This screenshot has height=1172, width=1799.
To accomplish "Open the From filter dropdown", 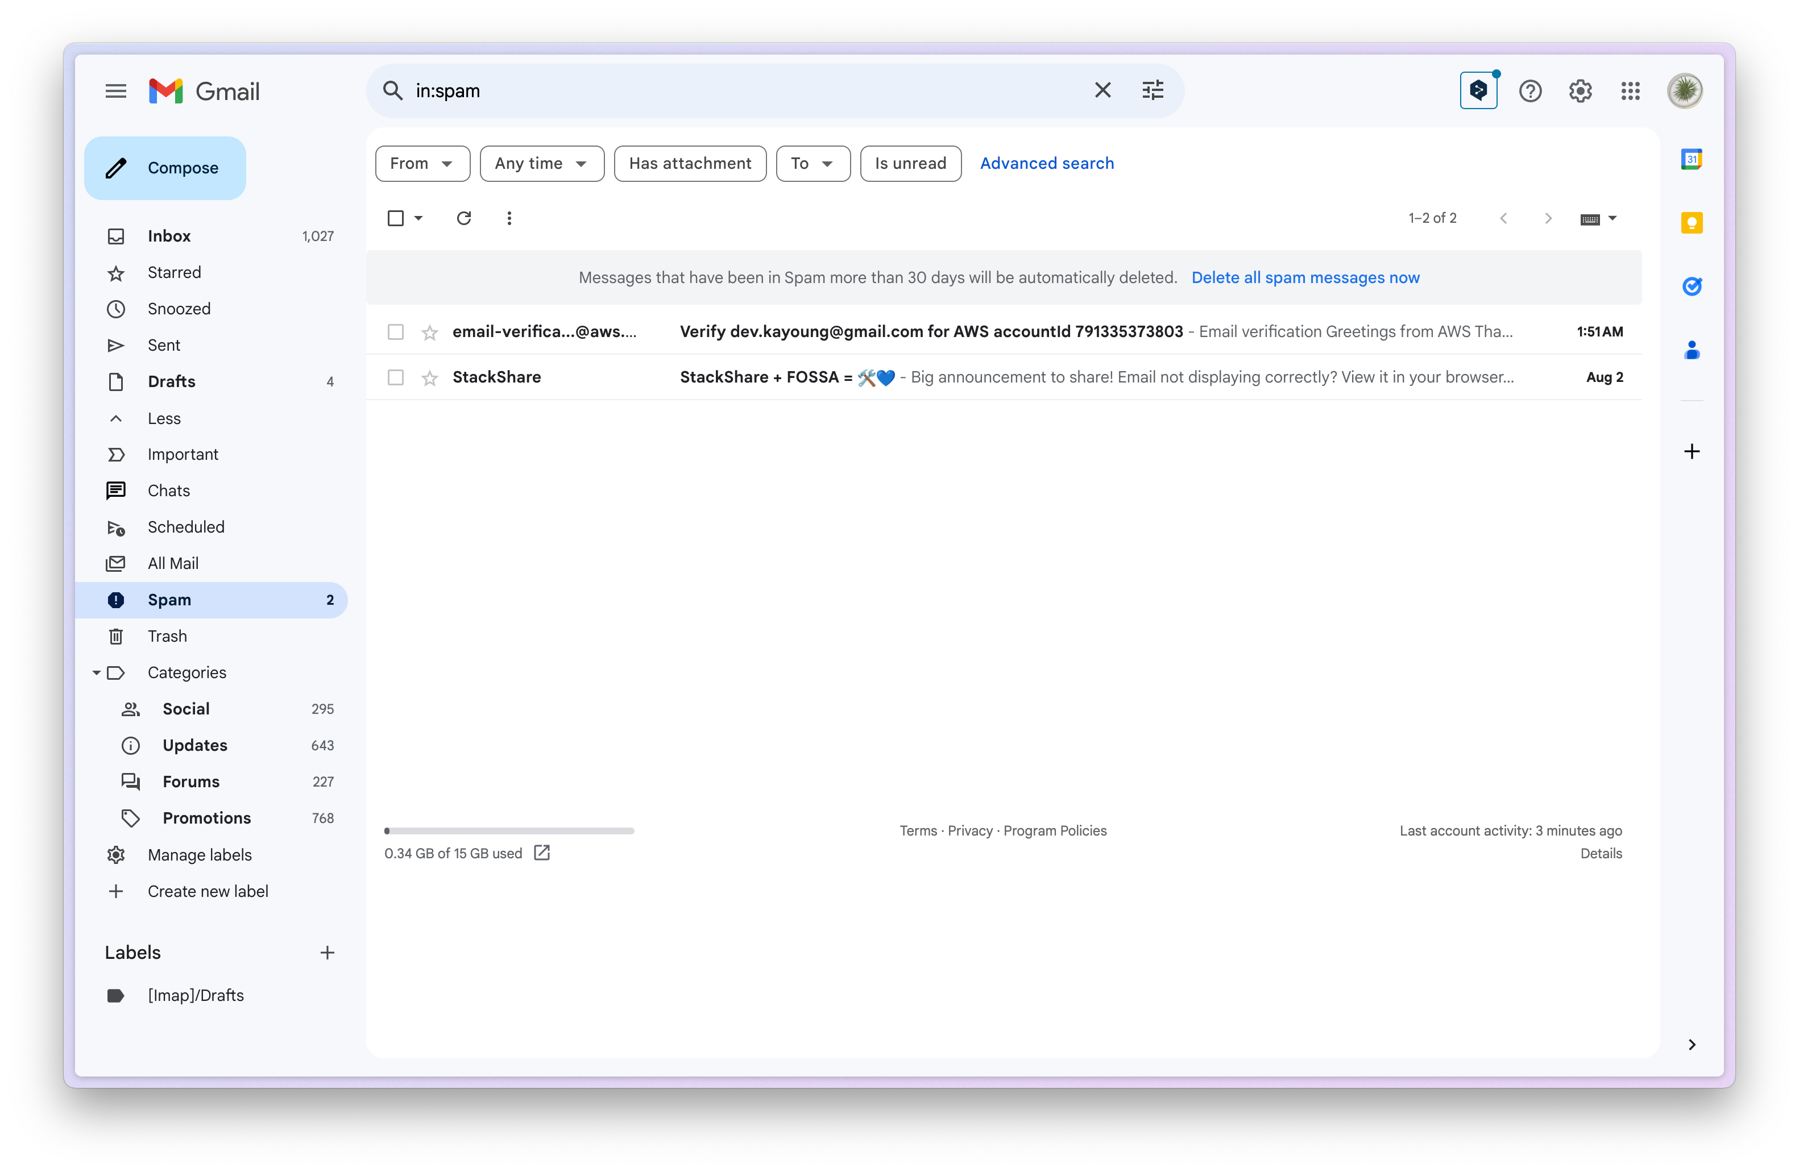I will 422,163.
